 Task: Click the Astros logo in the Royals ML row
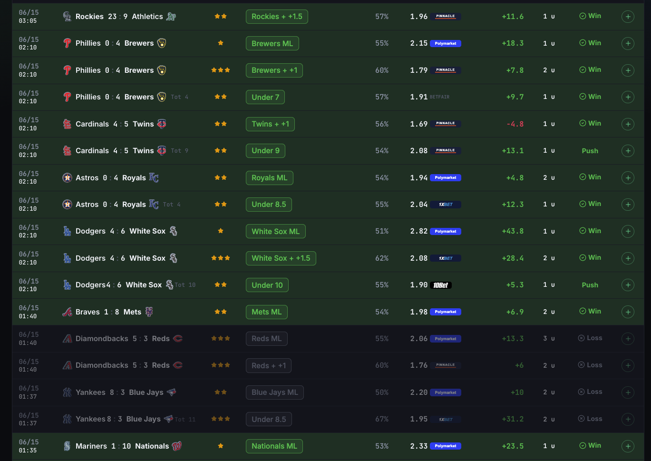pyautogui.click(x=67, y=178)
